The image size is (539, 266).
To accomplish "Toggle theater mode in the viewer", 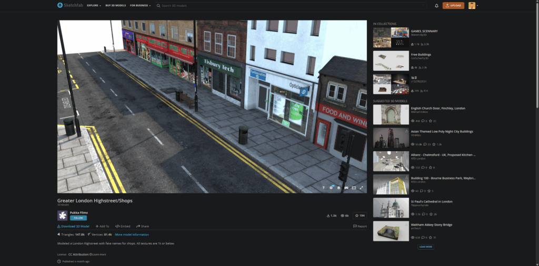I will 354,187.
